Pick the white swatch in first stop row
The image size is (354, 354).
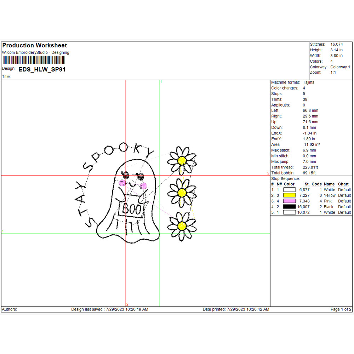click(x=289, y=190)
